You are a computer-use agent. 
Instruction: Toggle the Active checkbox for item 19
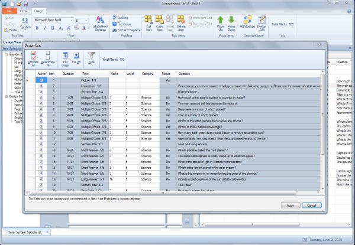point(41,185)
